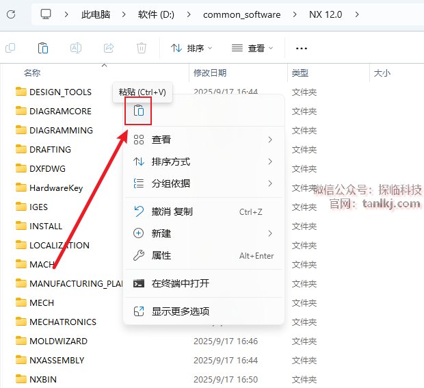This screenshot has height=388, width=424.
Task: Choose 显示更多选项 in the context menu
Action: (x=203, y=311)
